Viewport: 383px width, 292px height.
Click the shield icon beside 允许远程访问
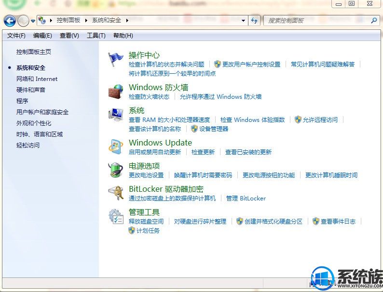[x=298, y=119]
